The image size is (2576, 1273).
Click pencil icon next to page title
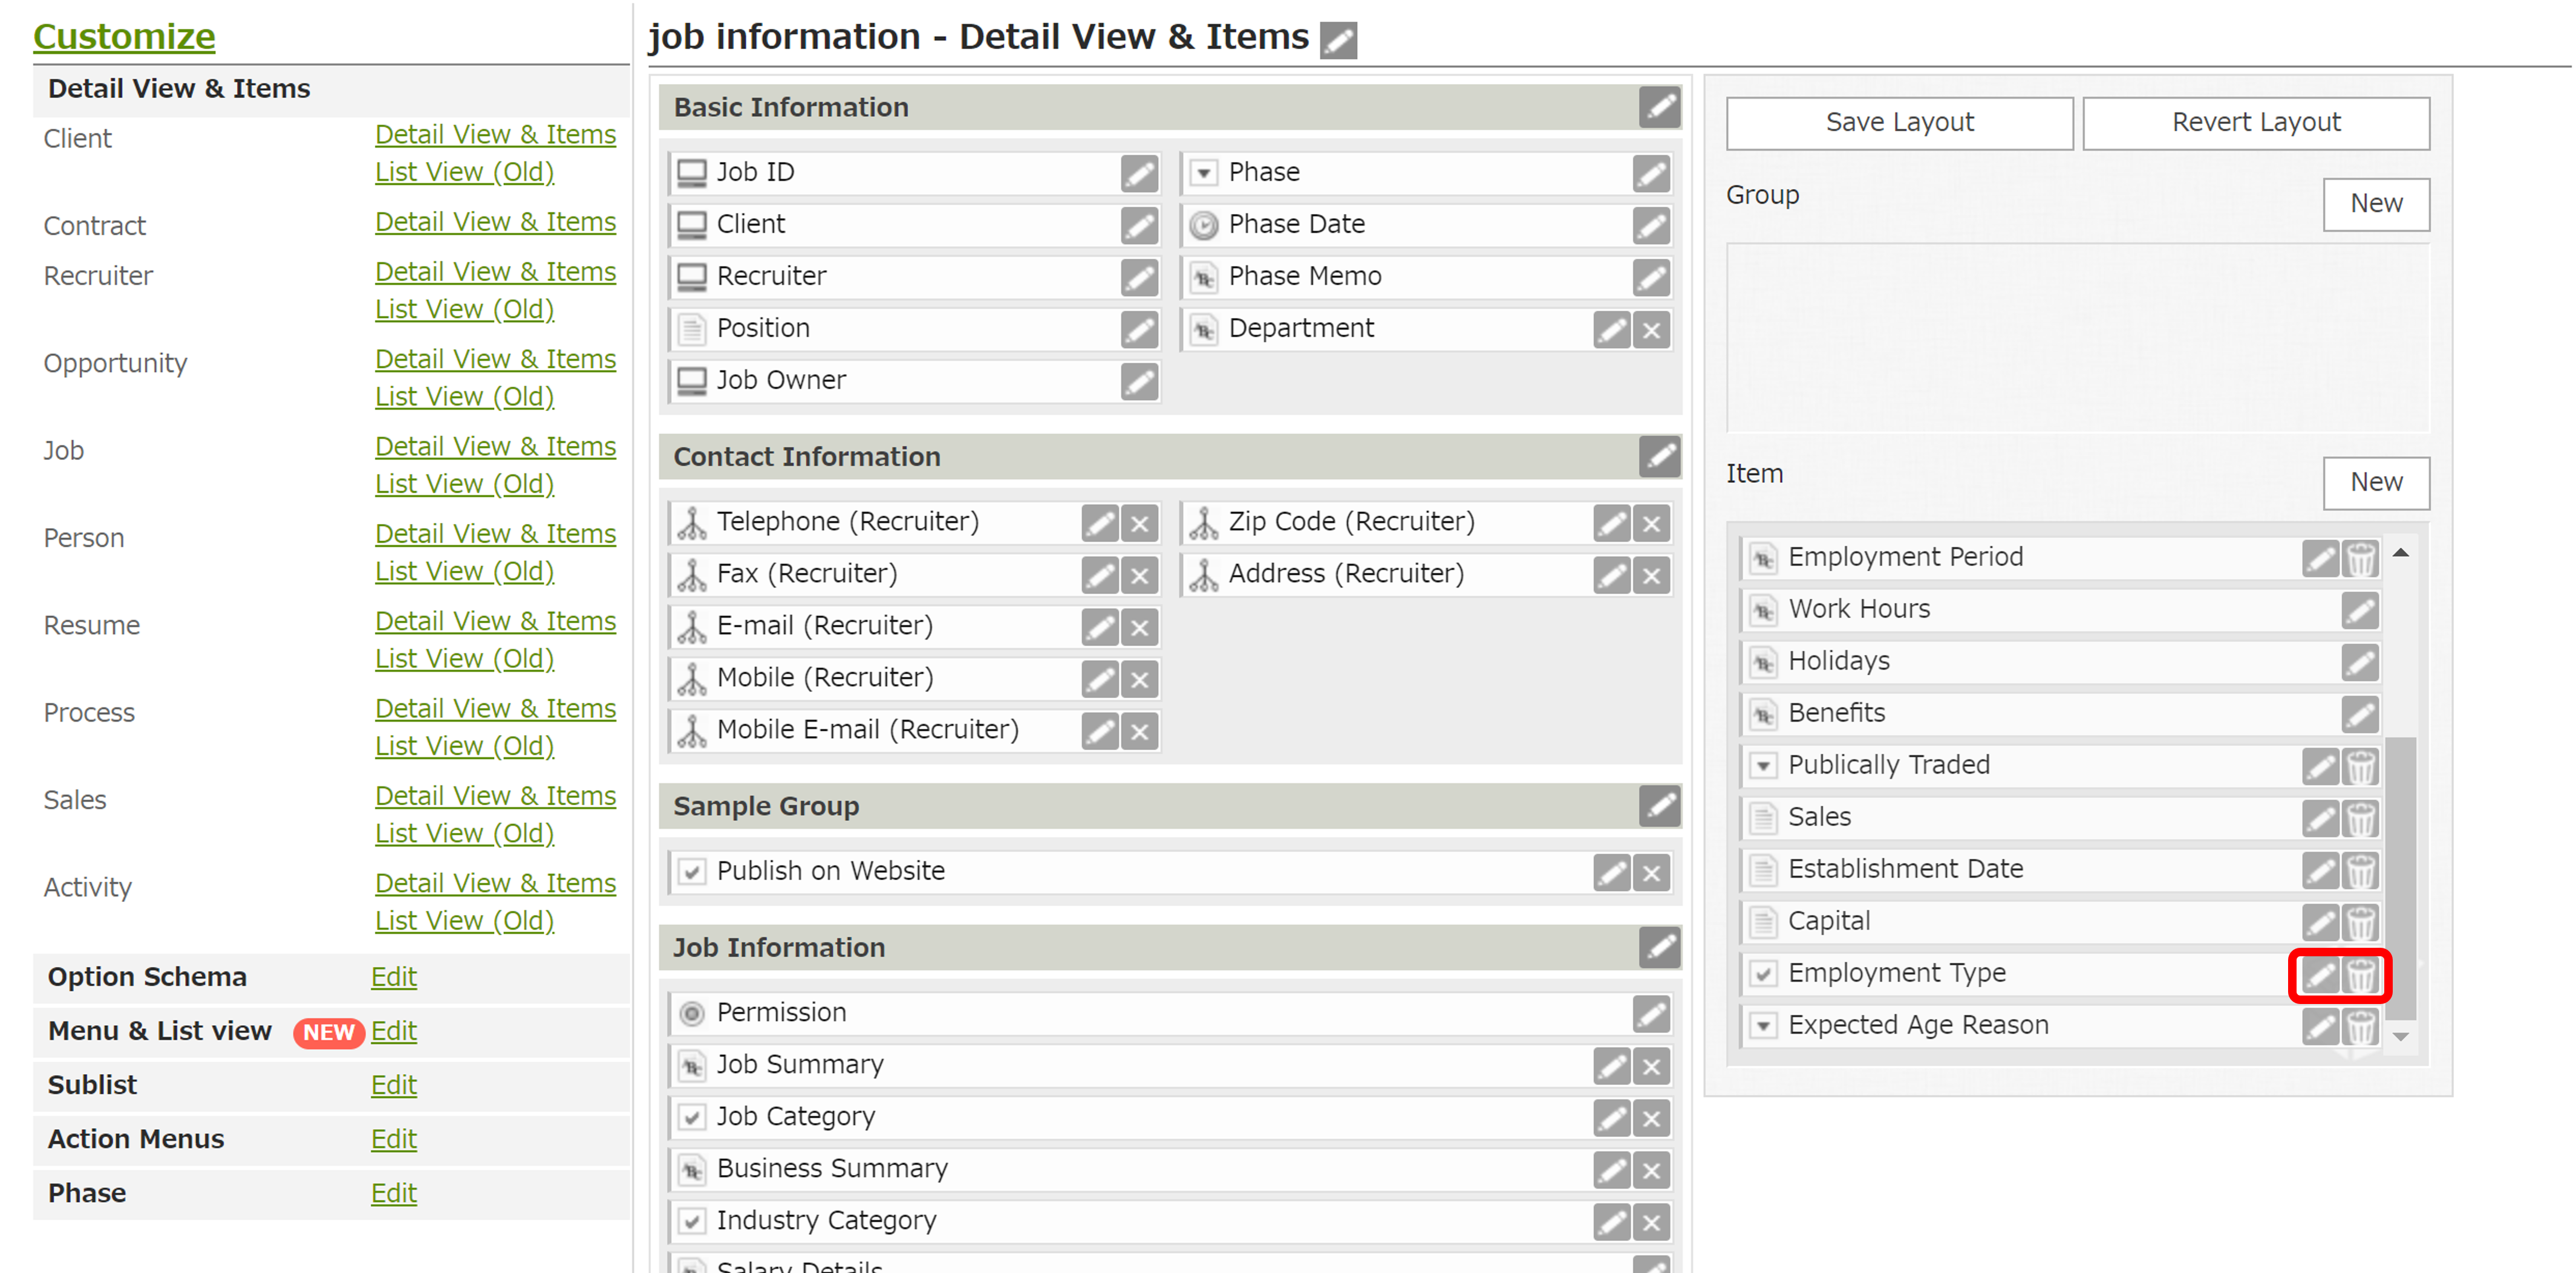pyautogui.click(x=1338, y=40)
